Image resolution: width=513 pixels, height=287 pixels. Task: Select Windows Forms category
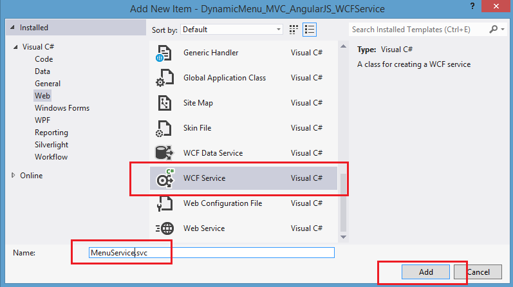(x=62, y=108)
